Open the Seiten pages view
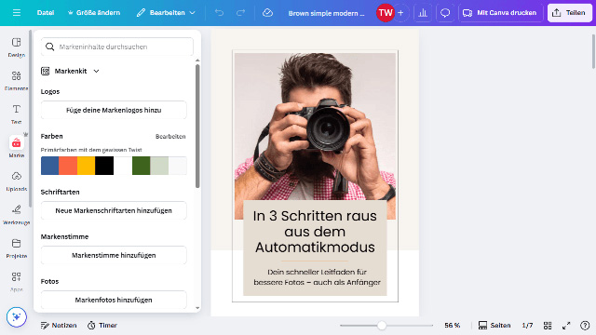 point(494,325)
